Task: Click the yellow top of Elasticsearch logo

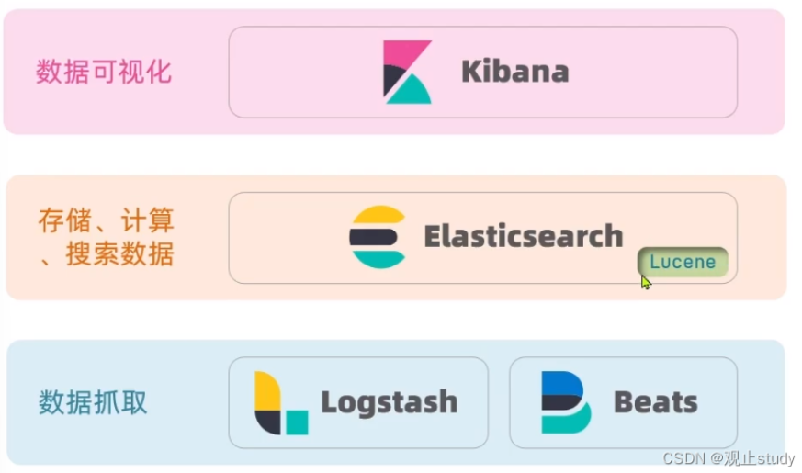Action: 378,216
